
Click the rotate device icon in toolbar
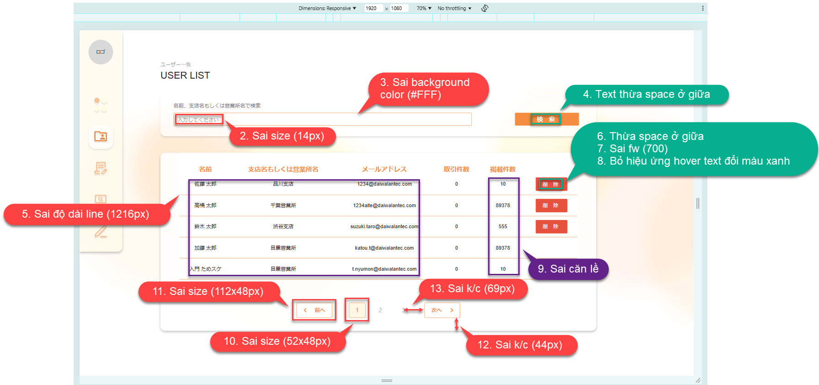(x=485, y=8)
